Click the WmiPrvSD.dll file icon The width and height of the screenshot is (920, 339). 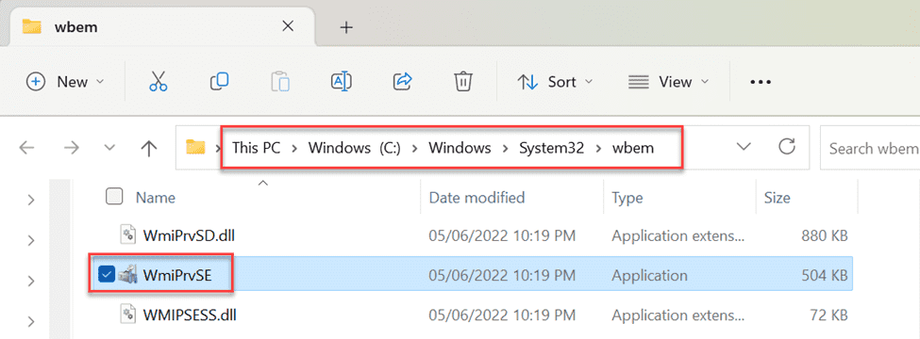tap(128, 235)
